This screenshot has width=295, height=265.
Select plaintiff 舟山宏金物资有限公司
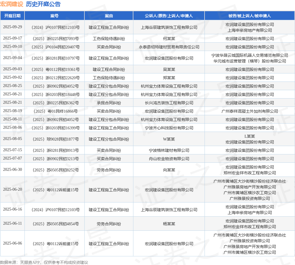tap(169, 159)
